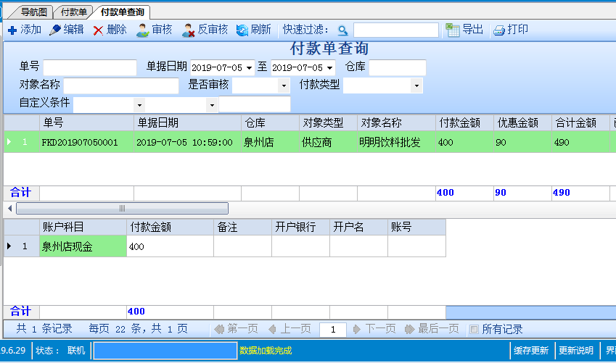Open first 自定义条件 field dropdown

tap(139, 105)
